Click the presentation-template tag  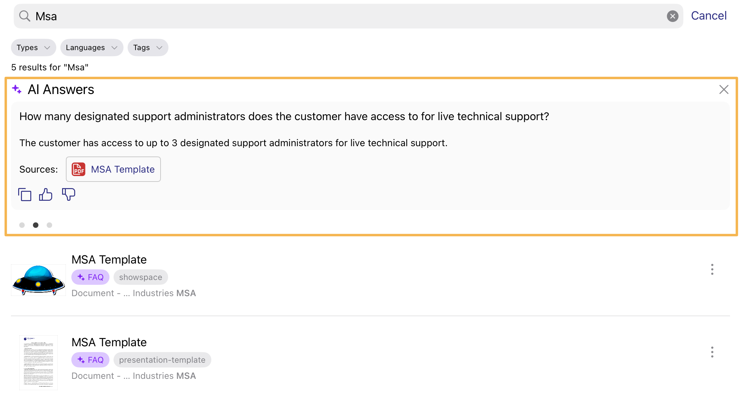[x=162, y=360]
